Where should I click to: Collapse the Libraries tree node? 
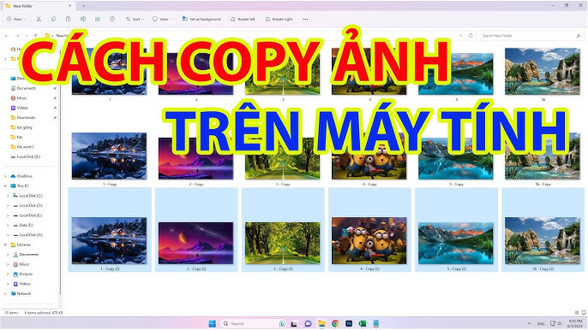point(5,245)
